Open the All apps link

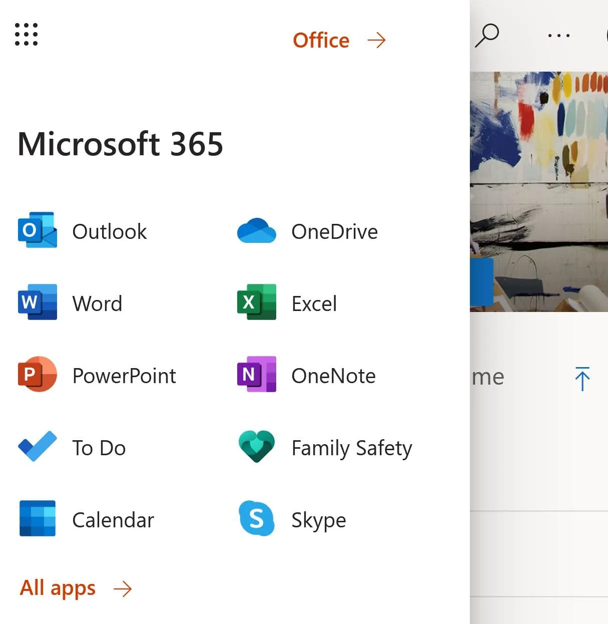click(58, 588)
